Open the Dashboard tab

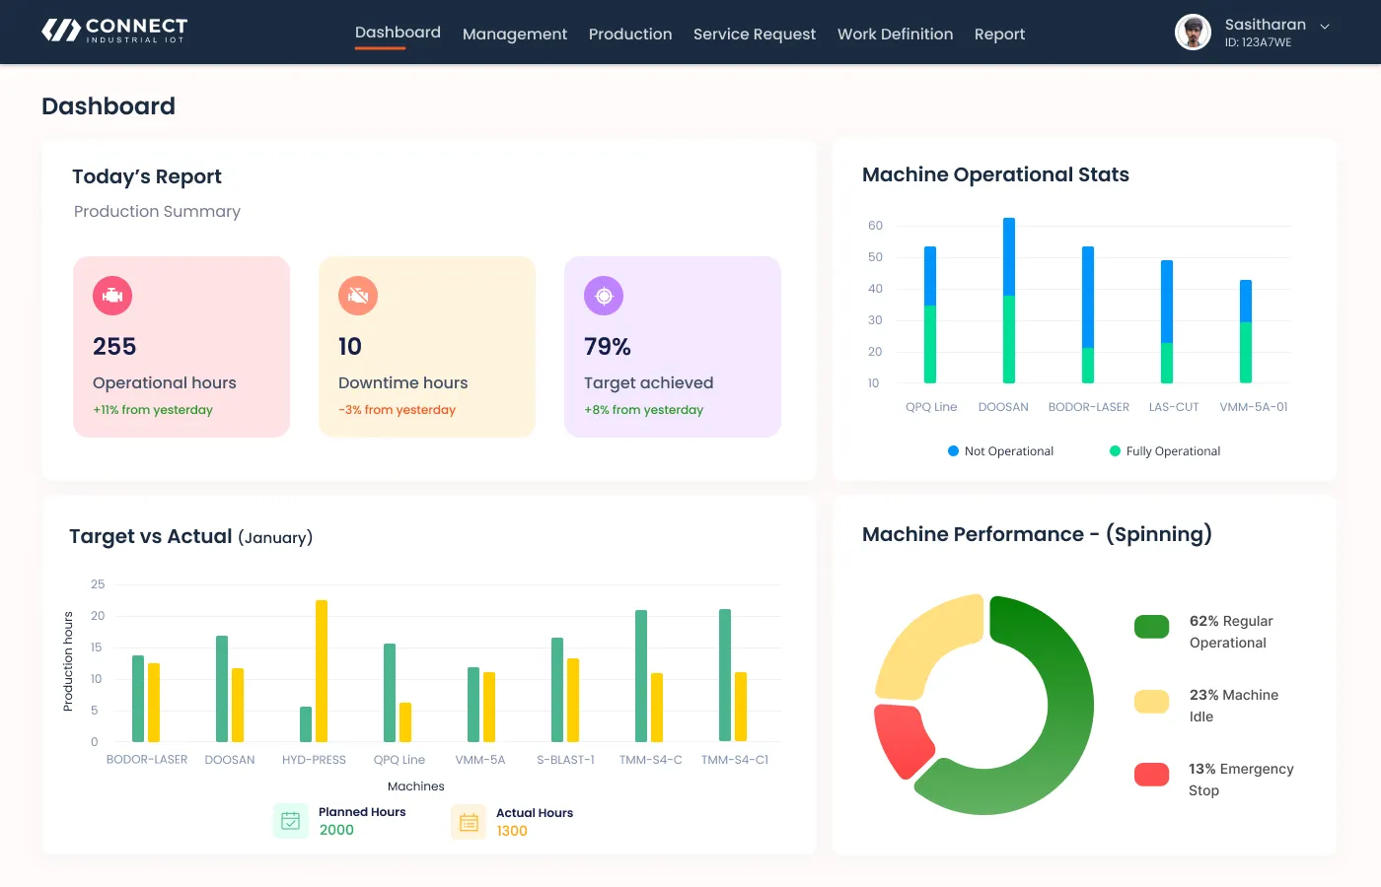pyautogui.click(x=398, y=33)
